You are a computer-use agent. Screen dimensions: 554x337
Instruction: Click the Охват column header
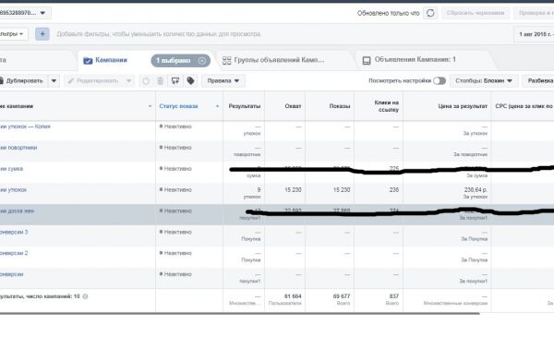293,106
